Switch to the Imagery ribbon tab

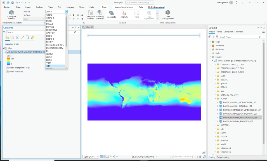70,7
